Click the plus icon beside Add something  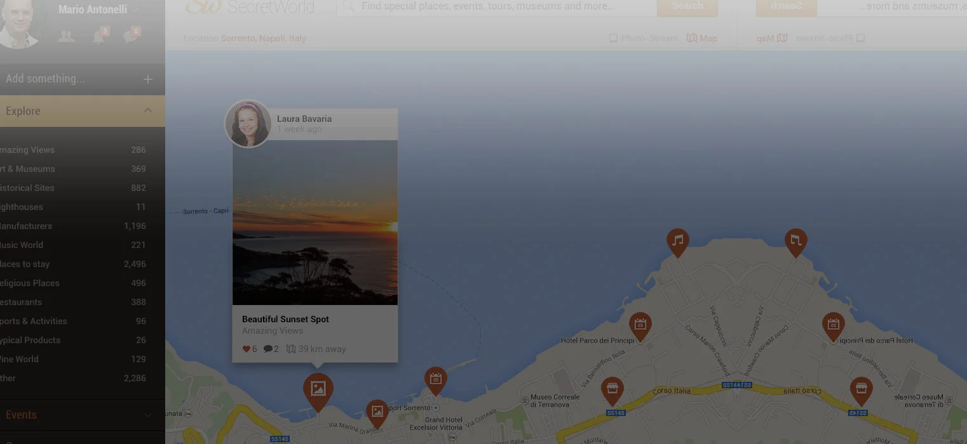148,79
